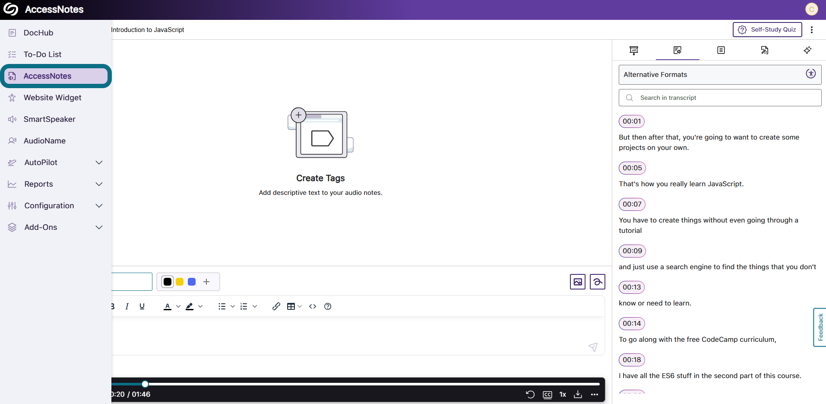Open the highlight color dropdown arrow
This screenshot has height=404, width=826.
click(200, 306)
